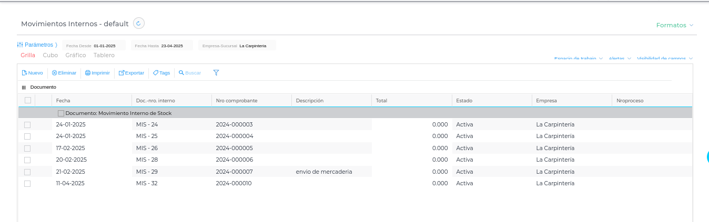The image size is (709, 222).
Task: Tick the select-all checkbox in header row
Action: tap(28, 100)
